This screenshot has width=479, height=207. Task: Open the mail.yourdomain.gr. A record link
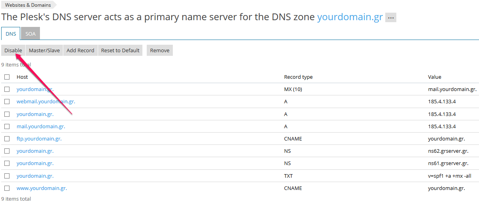(41, 127)
